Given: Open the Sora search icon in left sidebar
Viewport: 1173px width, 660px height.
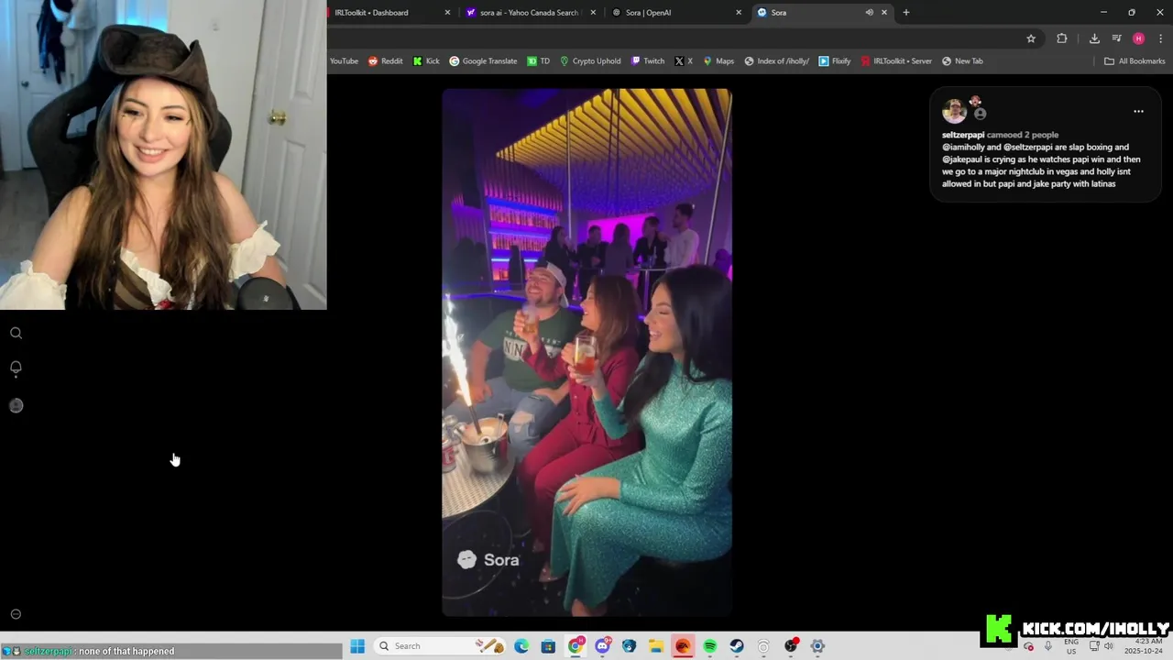Looking at the screenshot, I should (x=16, y=333).
